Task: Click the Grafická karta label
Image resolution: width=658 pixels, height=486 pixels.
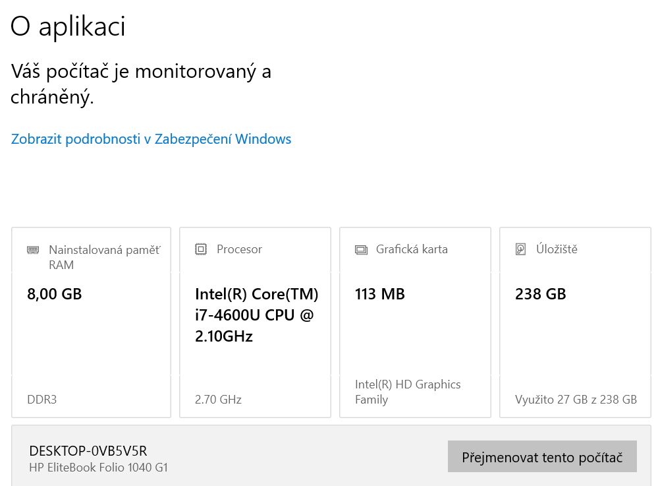Action: (x=412, y=249)
